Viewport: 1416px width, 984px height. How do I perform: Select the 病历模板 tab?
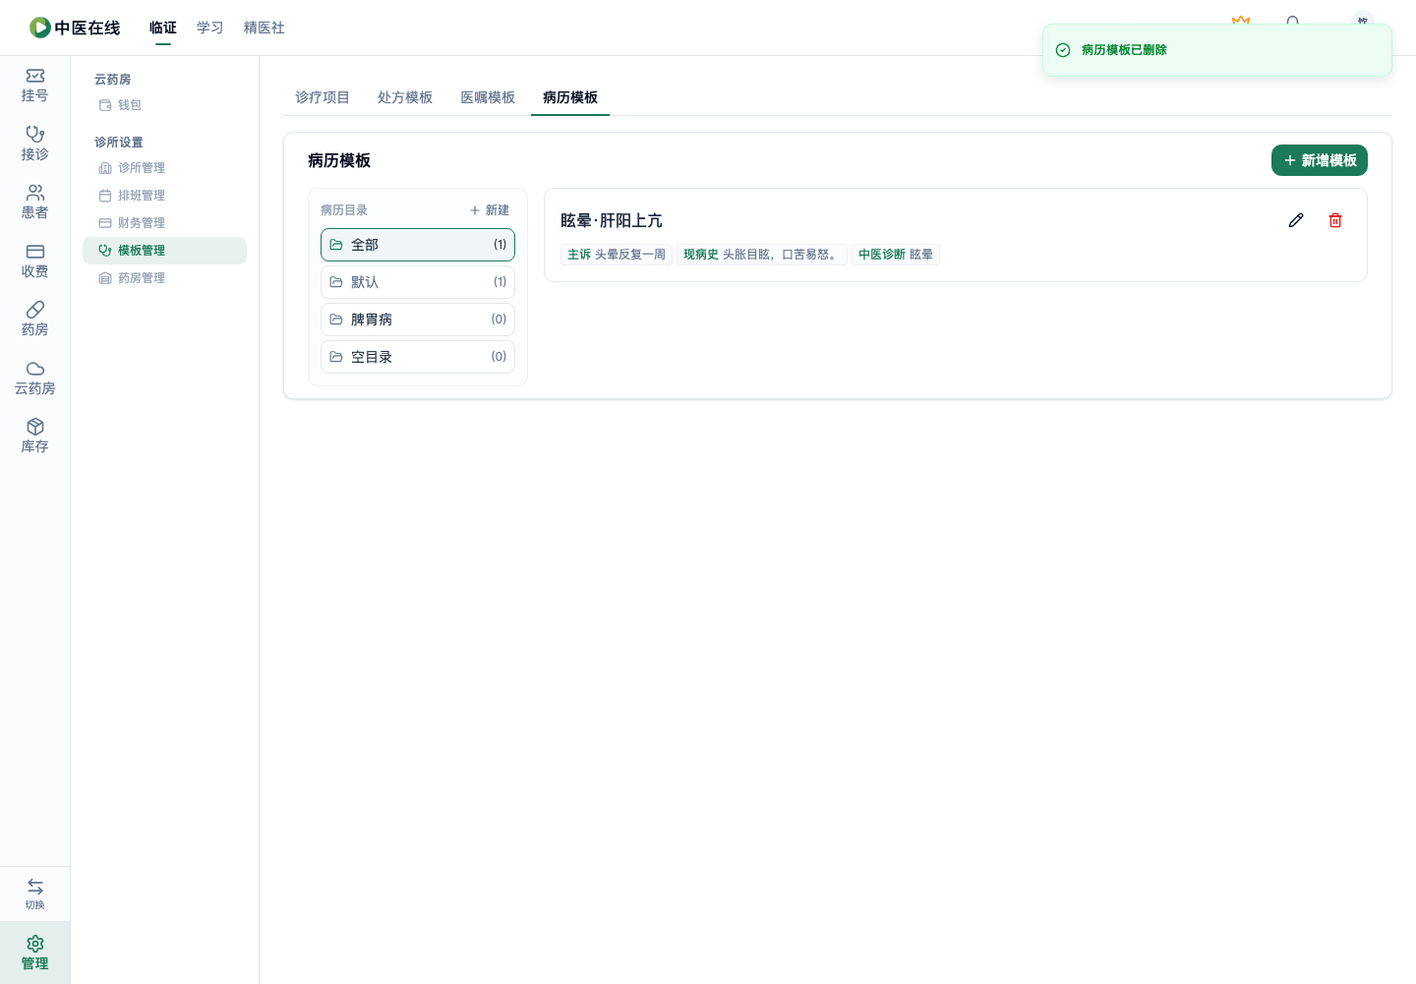click(570, 97)
